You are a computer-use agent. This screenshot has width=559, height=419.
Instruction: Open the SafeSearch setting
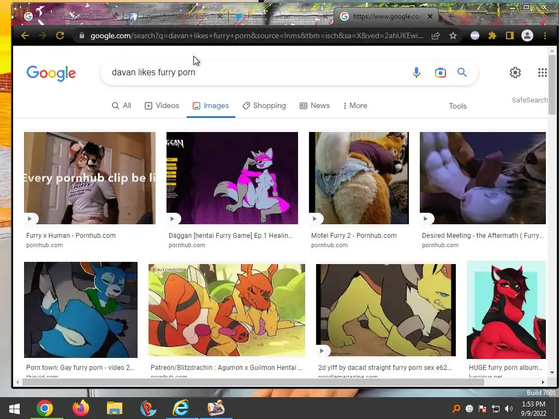[x=530, y=100]
